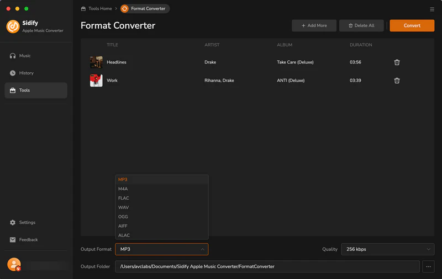Screen dimensions: 442x279
Task: Delete the Work track with trash icon
Action: click(397, 81)
